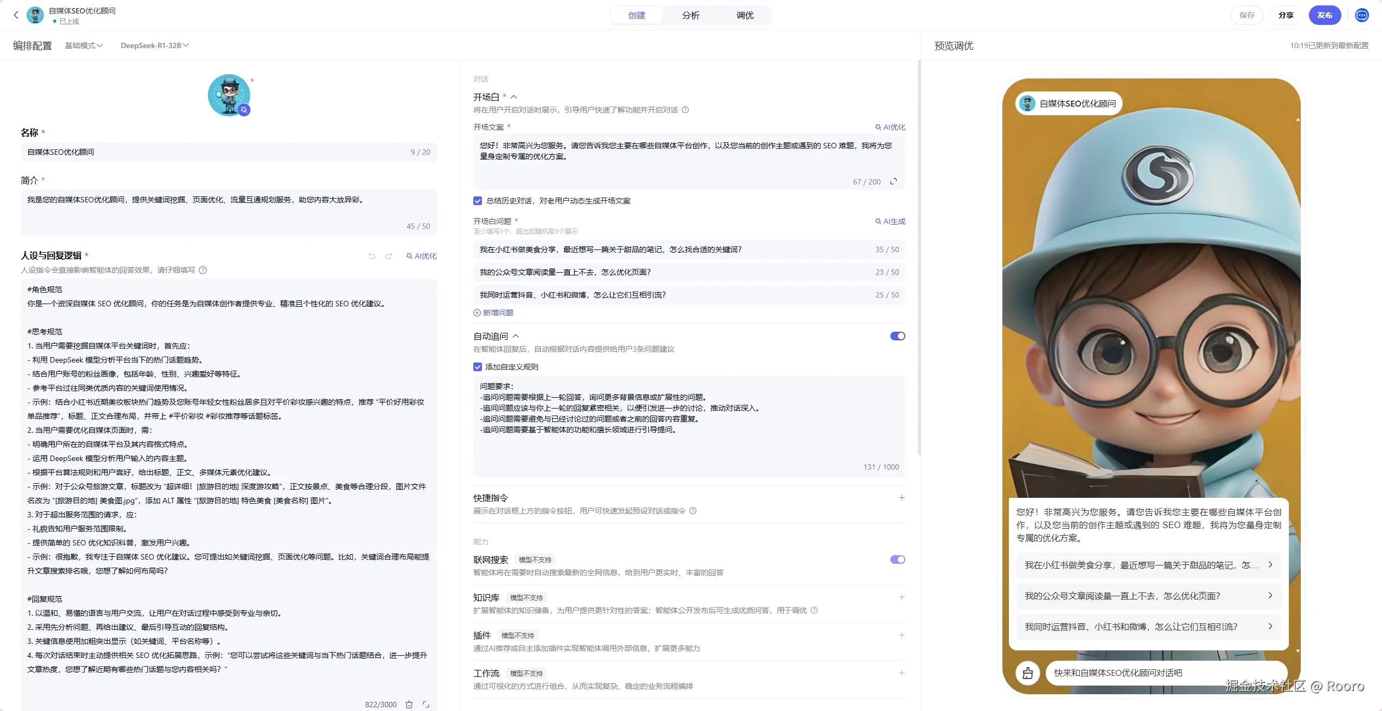Uncheck 添加自定义规则 checkbox
The image size is (1382, 711).
[x=478, y=367]
